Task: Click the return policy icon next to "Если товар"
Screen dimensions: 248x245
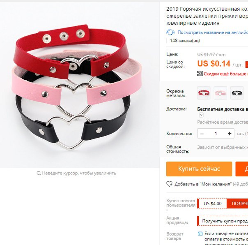Action: point(200,233)
